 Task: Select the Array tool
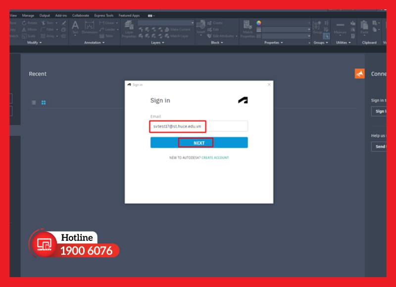point(48,36)
